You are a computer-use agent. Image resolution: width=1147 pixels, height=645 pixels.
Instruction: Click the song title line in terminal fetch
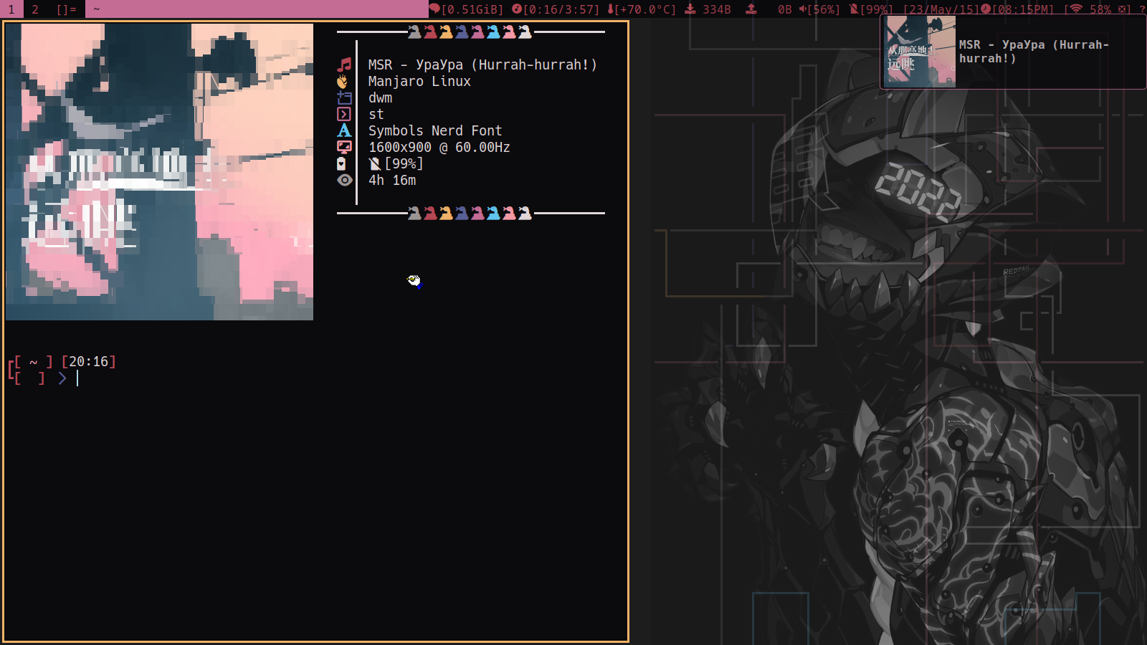[x=482, y=64]
